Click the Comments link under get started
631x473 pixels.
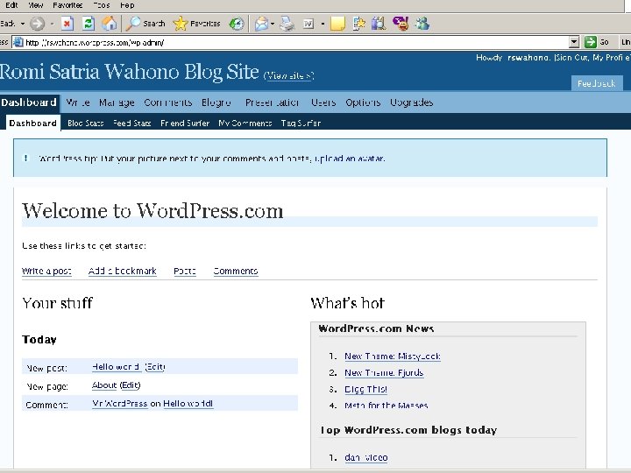click(236, 271)
